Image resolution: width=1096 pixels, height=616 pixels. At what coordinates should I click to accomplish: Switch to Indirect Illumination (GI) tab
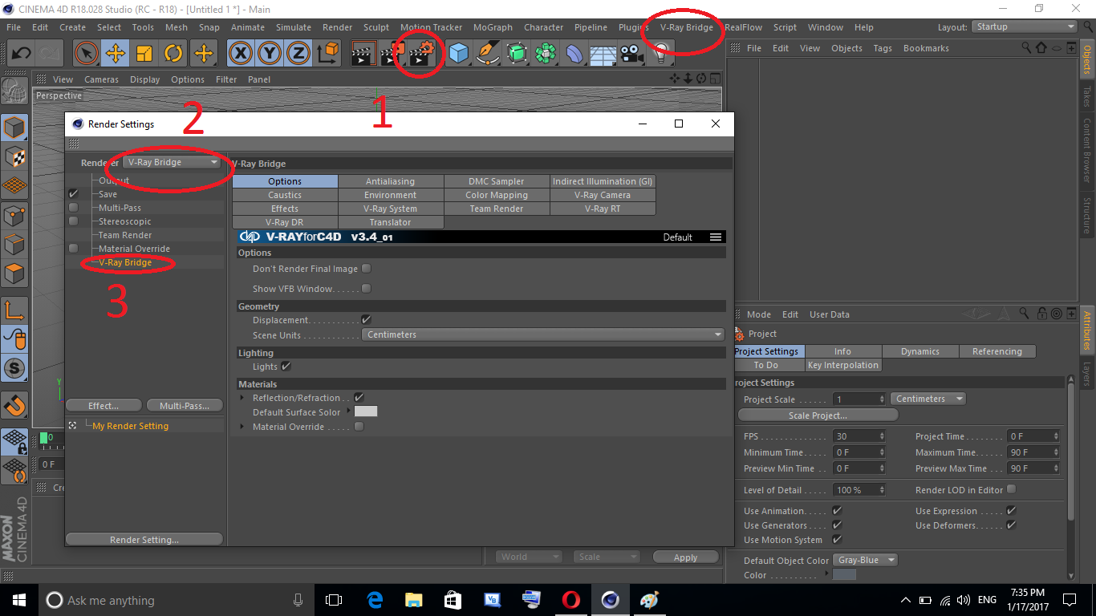point(603,181)
